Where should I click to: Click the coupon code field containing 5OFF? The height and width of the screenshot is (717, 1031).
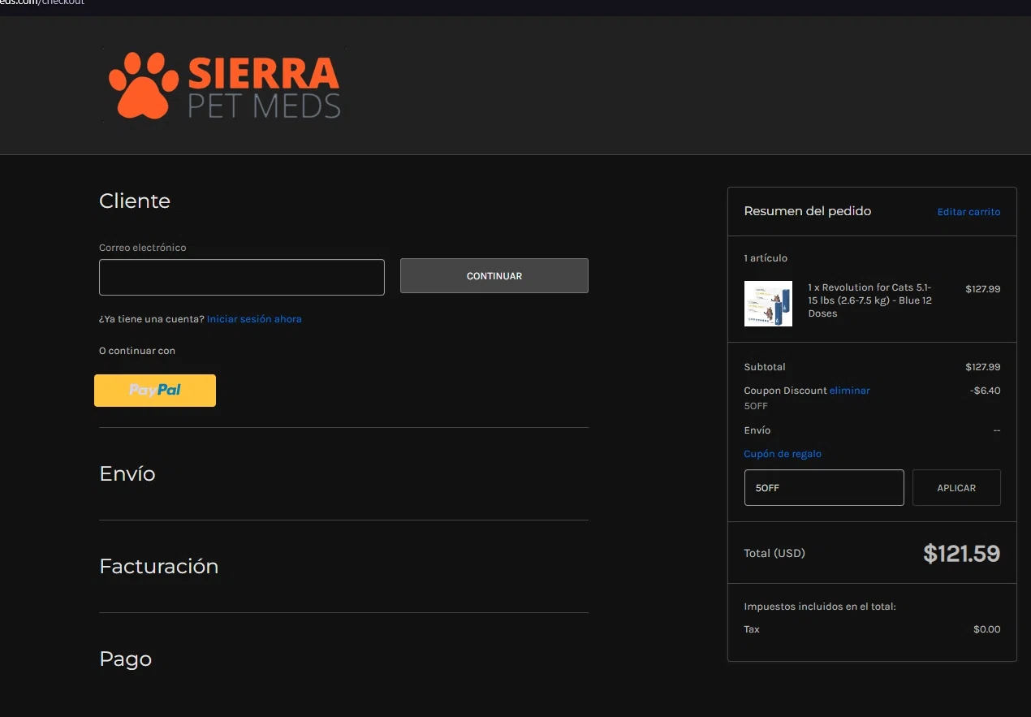[x=824, y=488]
